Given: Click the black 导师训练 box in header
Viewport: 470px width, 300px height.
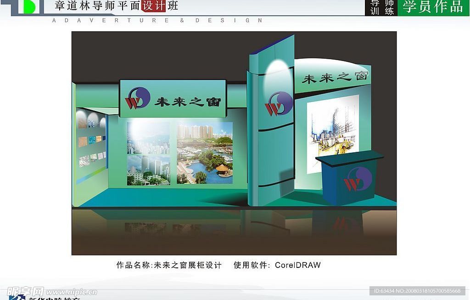Looking at the screenshot, I should coord(381,7).
